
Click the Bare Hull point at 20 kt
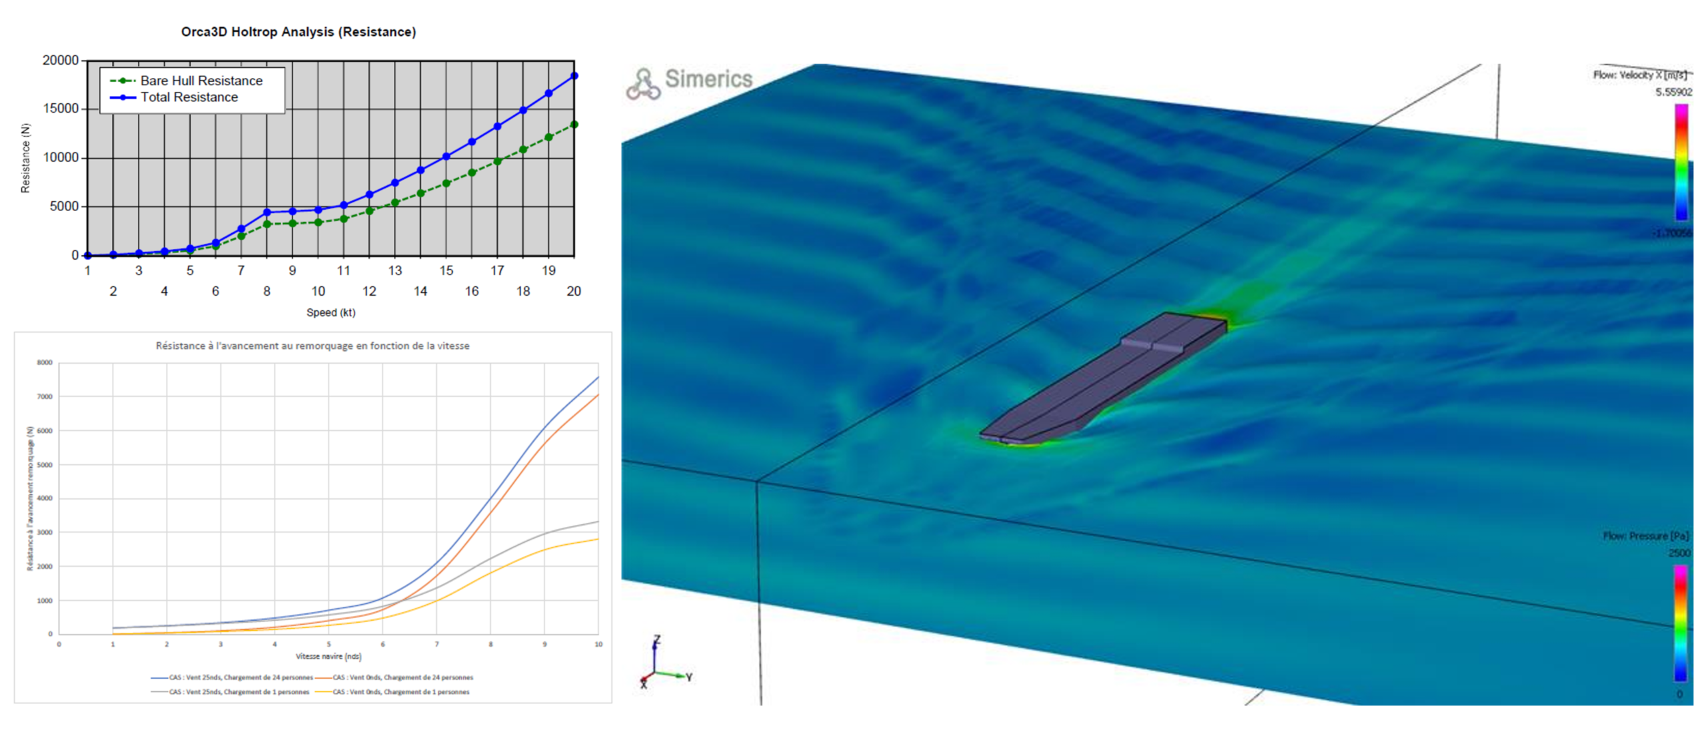coord(574,125)
